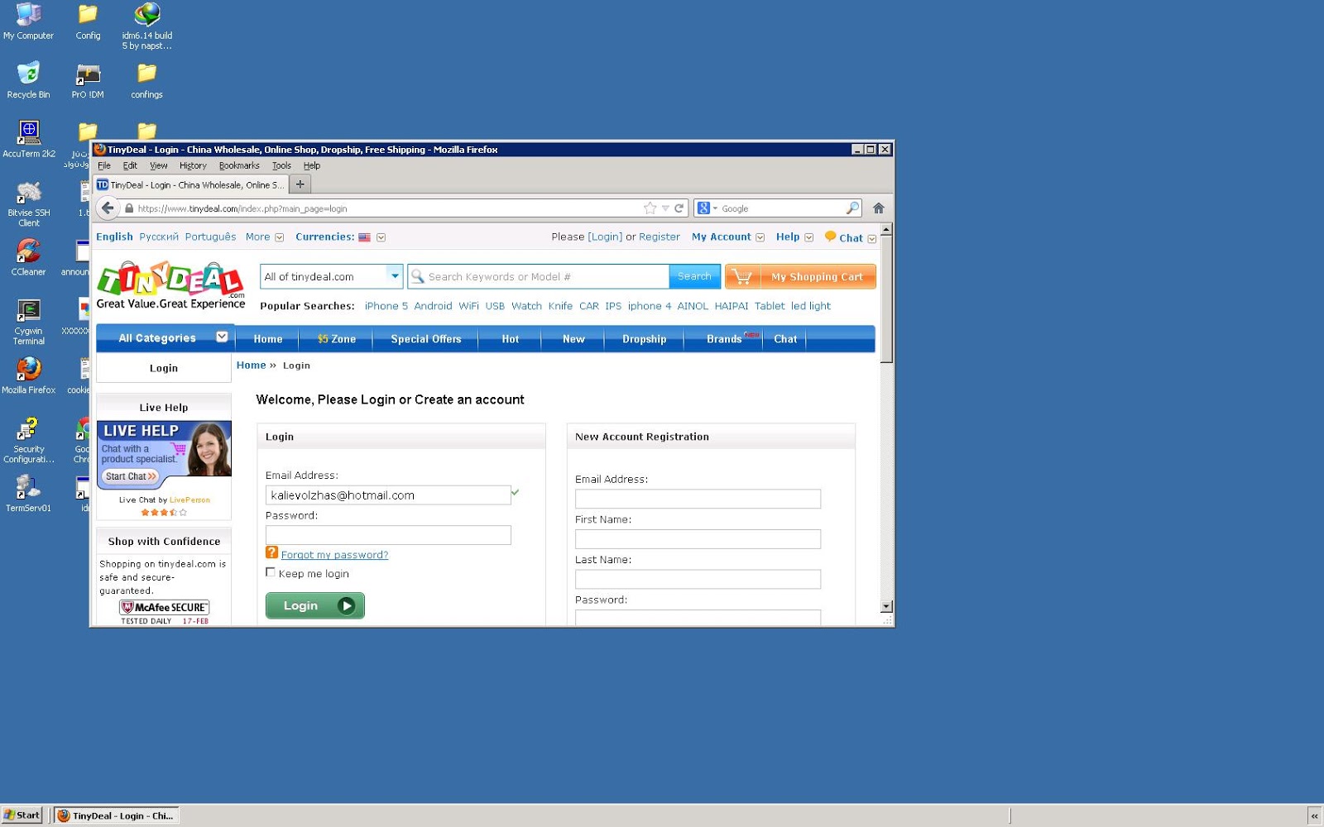This screenshot has width=1324, height=827.
Task: Start a live chat with Start Chat button
Action: (x=131, y=476)
